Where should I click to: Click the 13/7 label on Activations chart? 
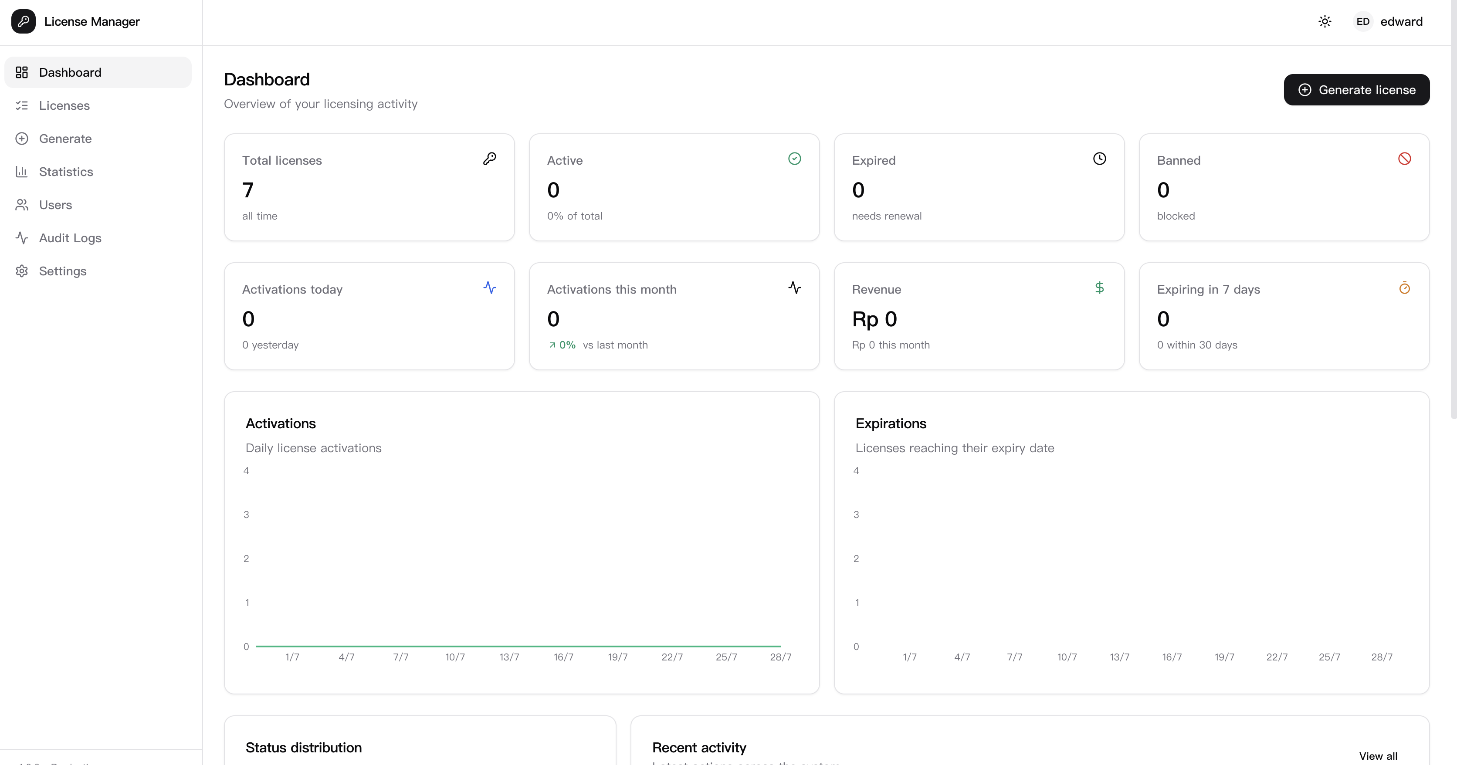pyautogui.click(x=509, y=657)
